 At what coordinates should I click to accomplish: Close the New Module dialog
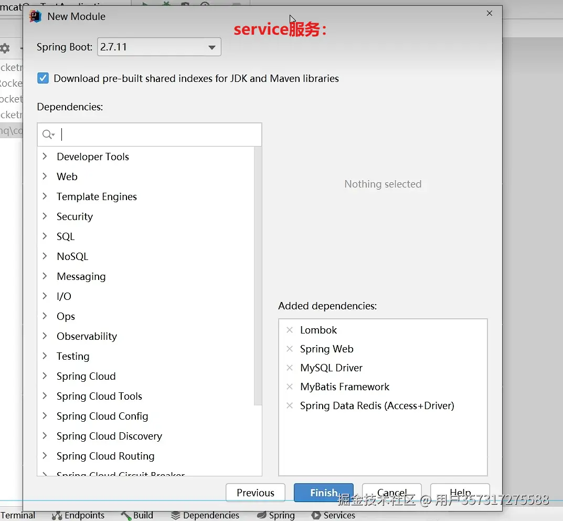[490, 13]
